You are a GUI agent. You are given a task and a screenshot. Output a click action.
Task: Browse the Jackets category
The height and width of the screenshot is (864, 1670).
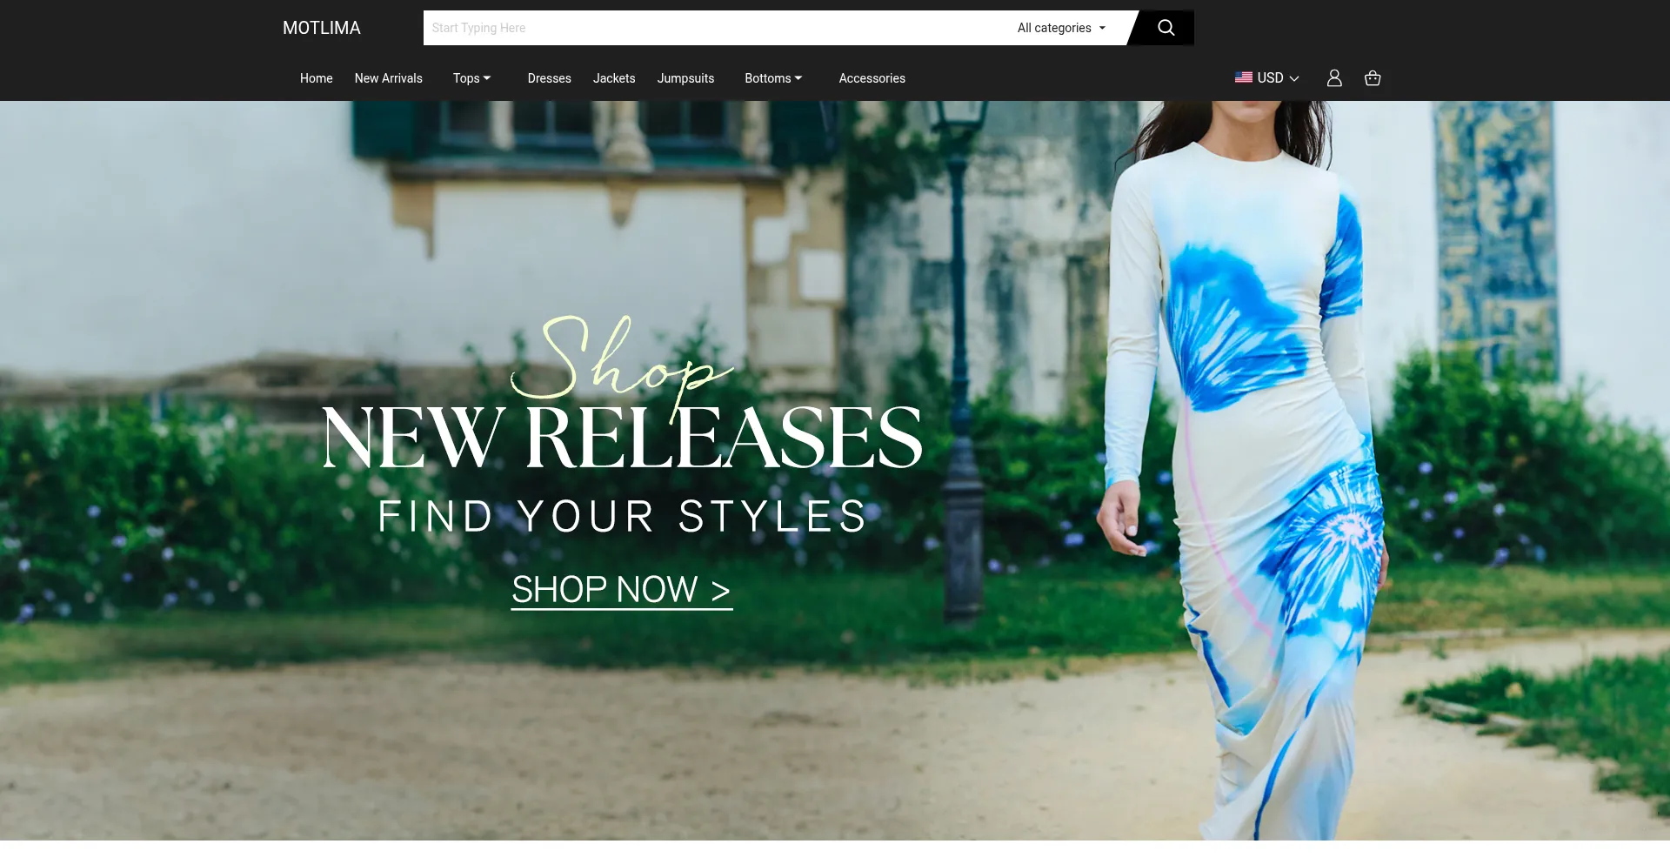point(614,78)
